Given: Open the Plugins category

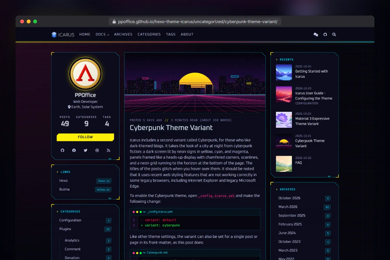Looking at the screenshot, I should click(x=85, y=229).
